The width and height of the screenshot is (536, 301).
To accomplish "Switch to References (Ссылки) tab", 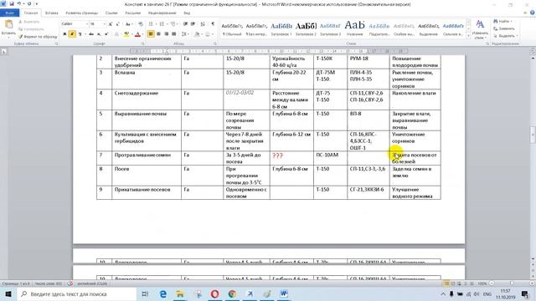I will pos(111,13).
